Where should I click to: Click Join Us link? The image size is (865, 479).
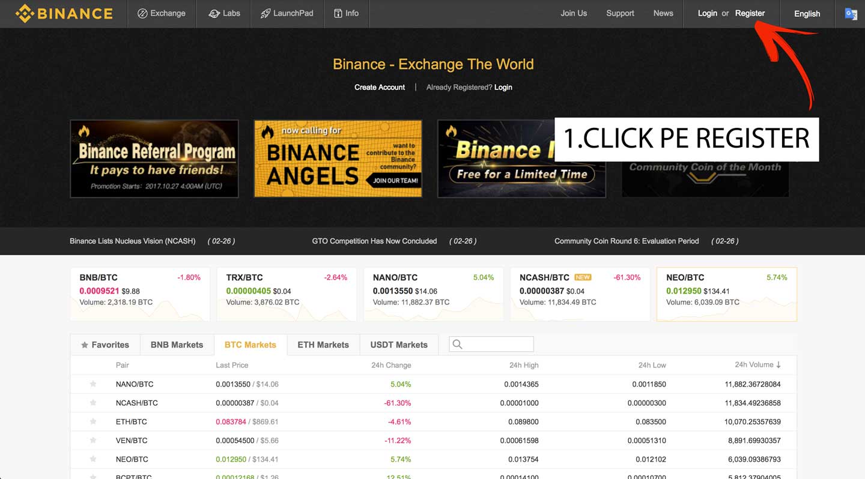coord(574,13)
